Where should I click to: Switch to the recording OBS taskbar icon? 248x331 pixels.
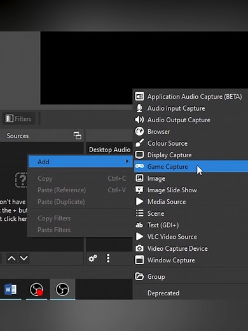click(36, 290)
